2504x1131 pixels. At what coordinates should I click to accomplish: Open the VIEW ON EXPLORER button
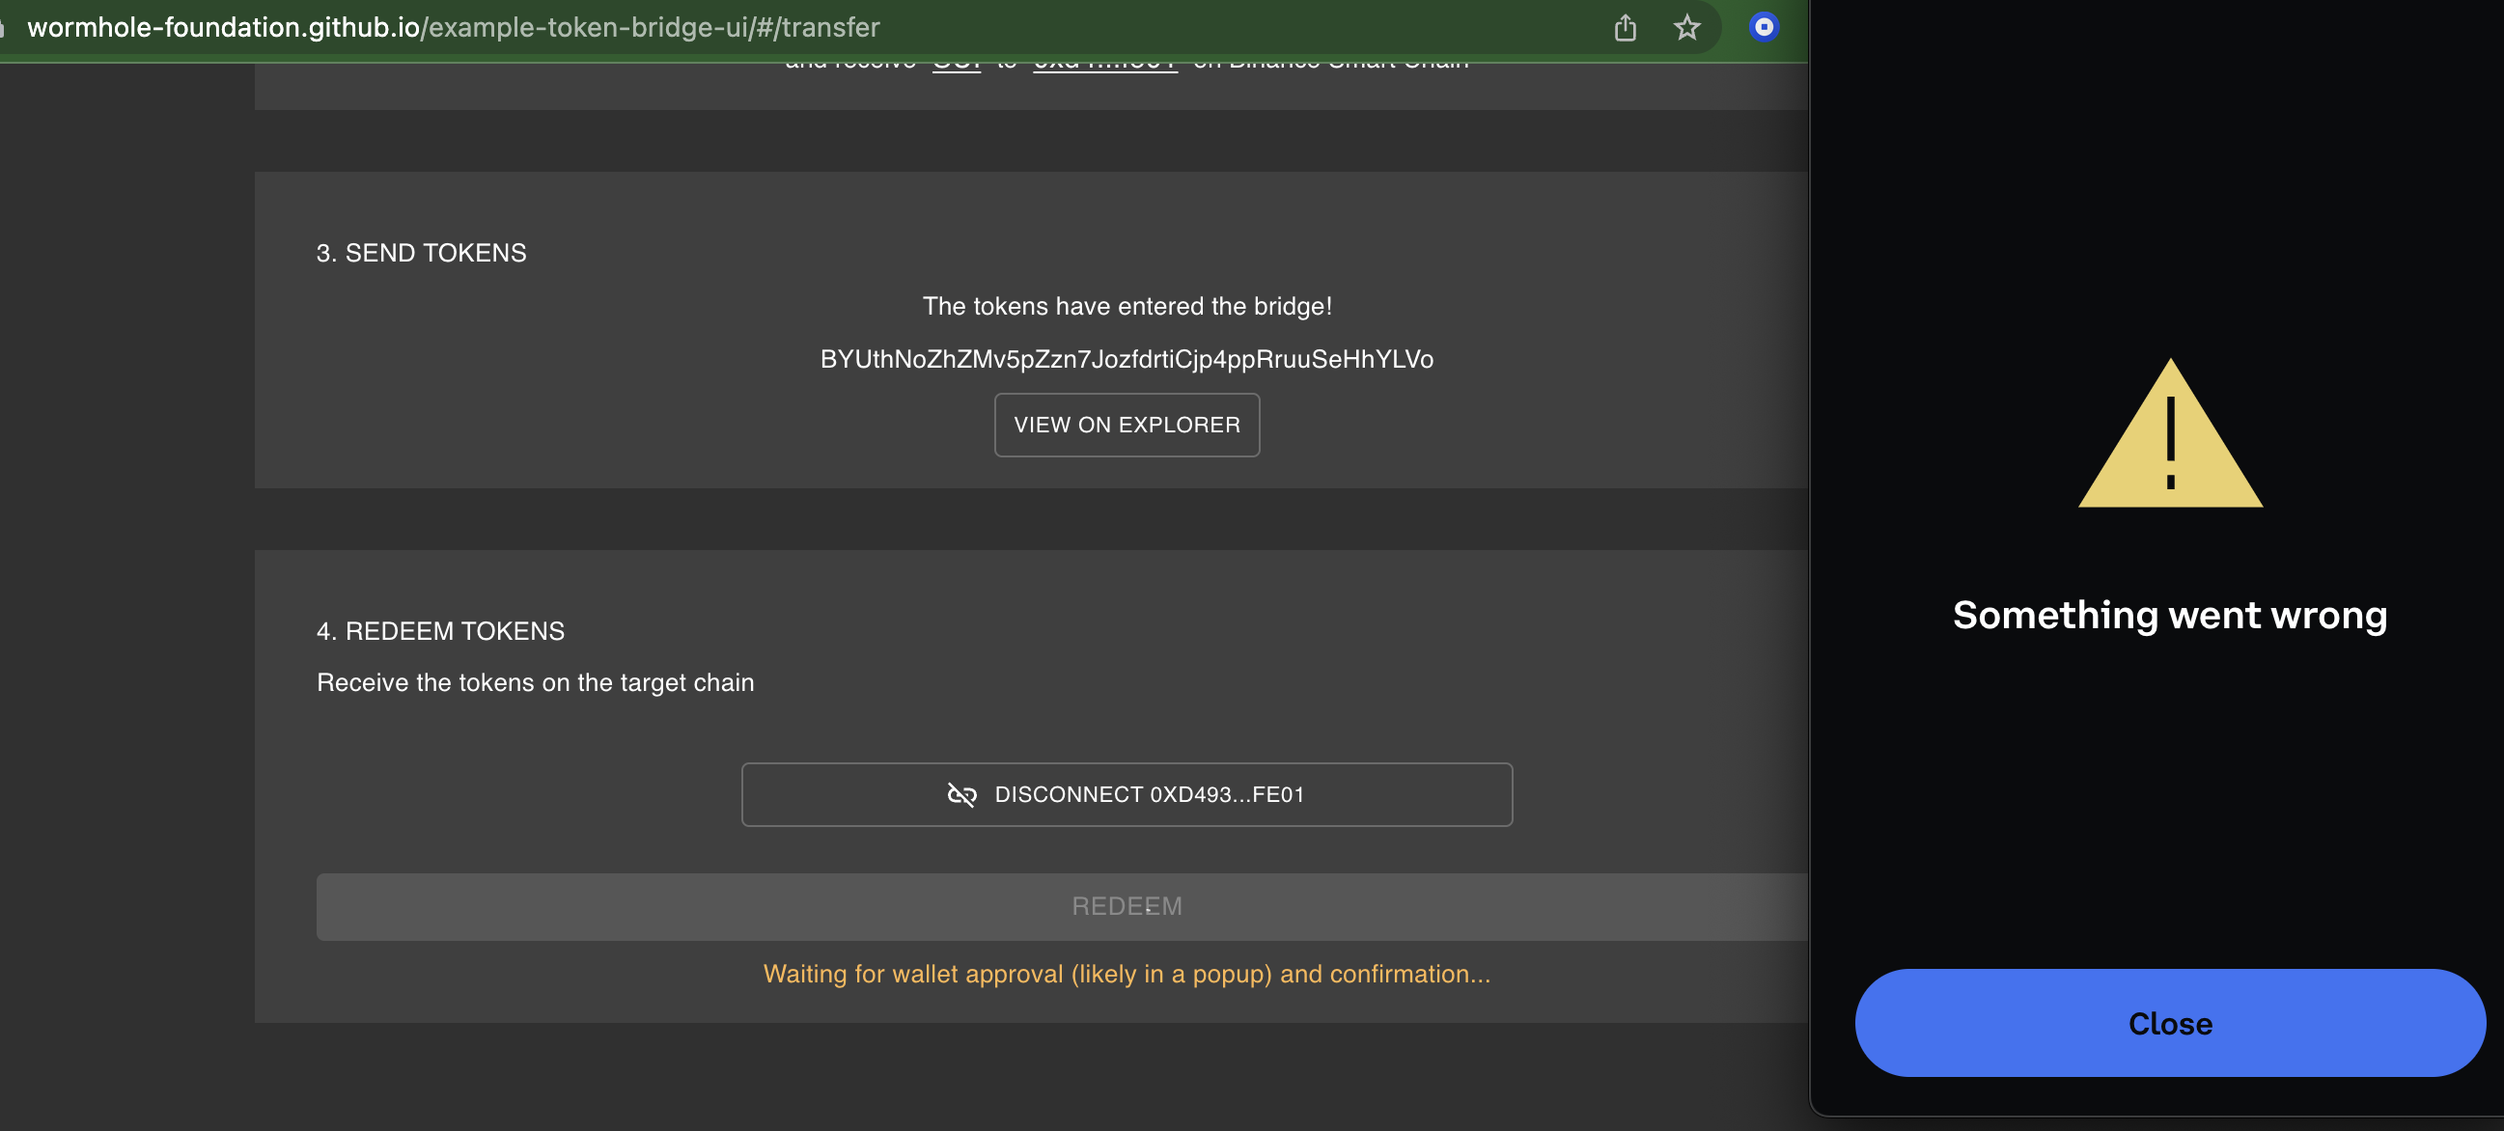tap(1127, 425)
